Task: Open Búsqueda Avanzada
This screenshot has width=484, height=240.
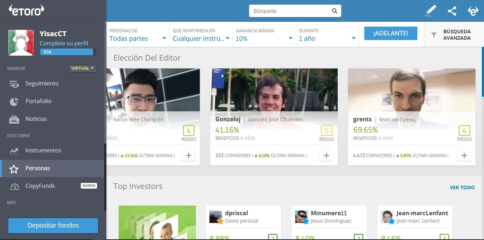Action: coord(454,35)
